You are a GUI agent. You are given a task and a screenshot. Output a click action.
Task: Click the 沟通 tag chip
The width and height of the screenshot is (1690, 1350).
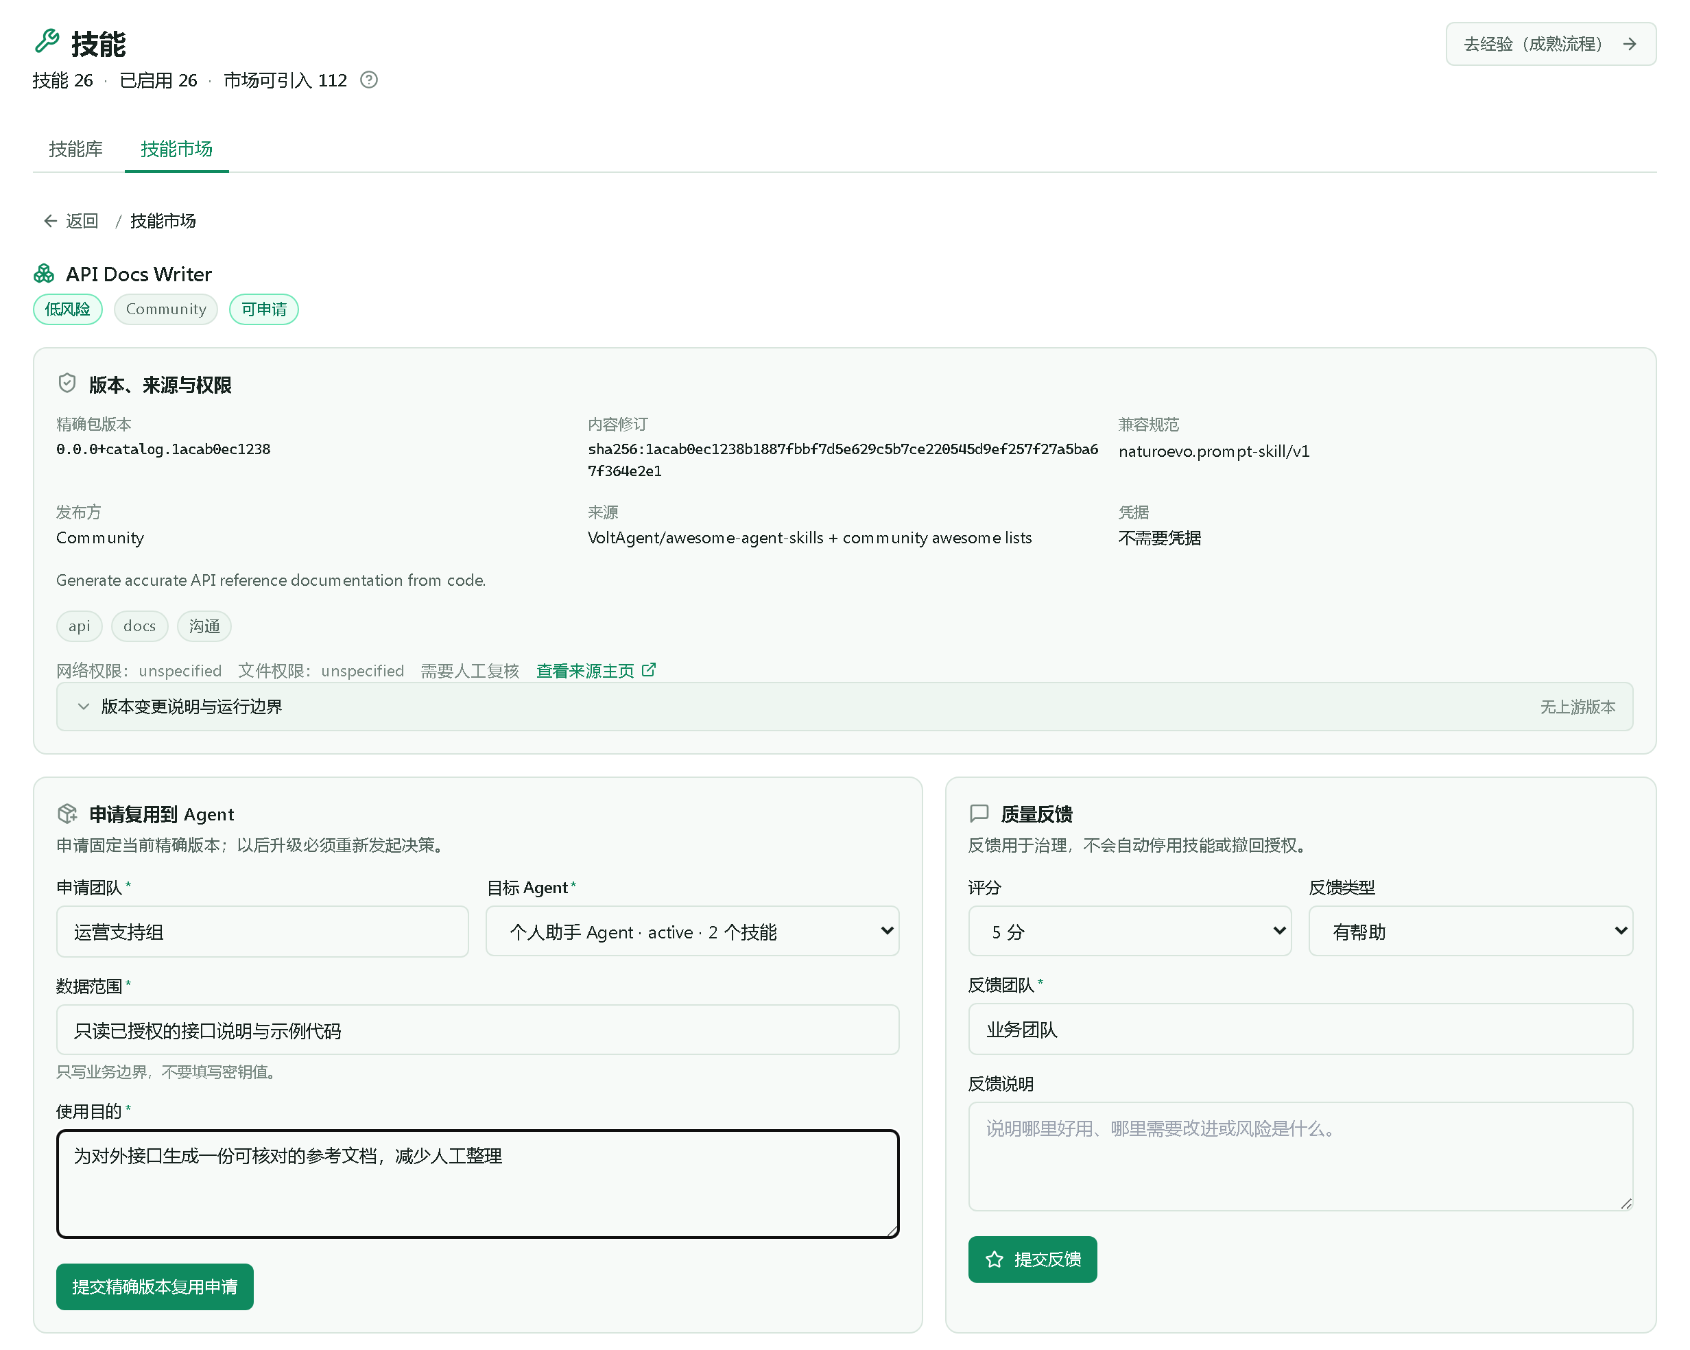click(204, 626)
